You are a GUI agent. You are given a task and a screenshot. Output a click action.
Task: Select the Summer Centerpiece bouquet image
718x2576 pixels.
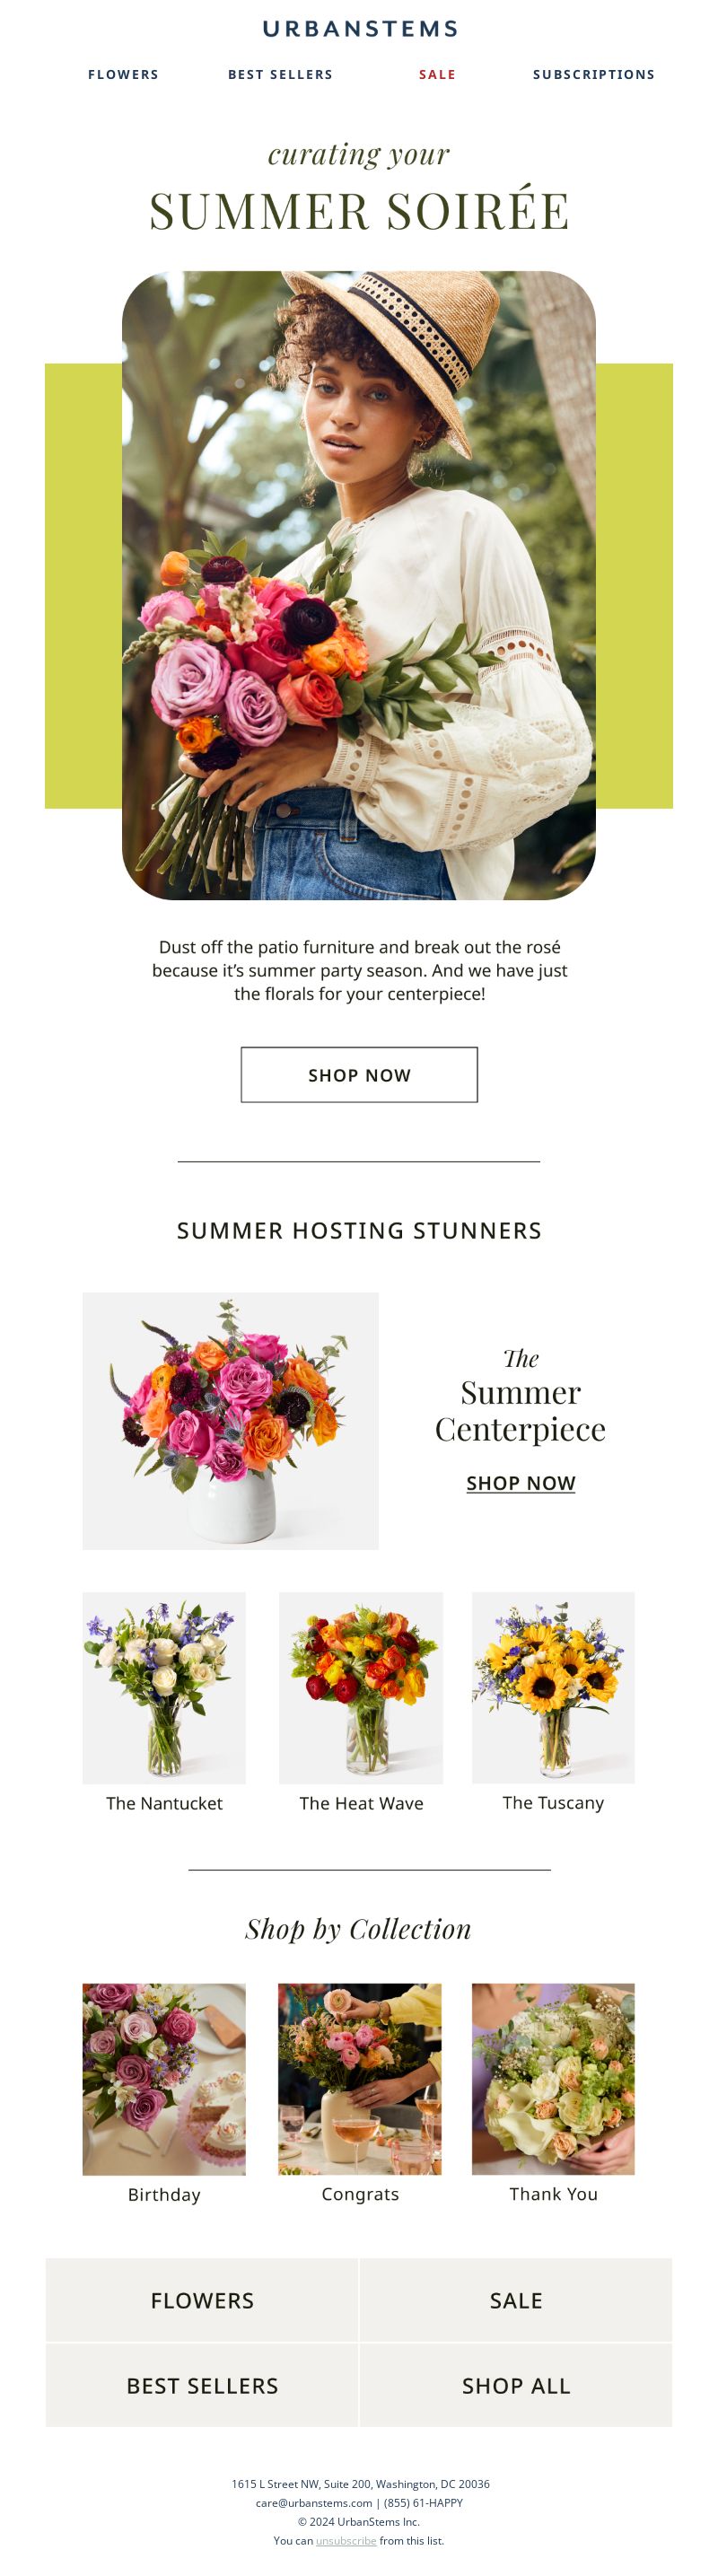(230, 1421)
